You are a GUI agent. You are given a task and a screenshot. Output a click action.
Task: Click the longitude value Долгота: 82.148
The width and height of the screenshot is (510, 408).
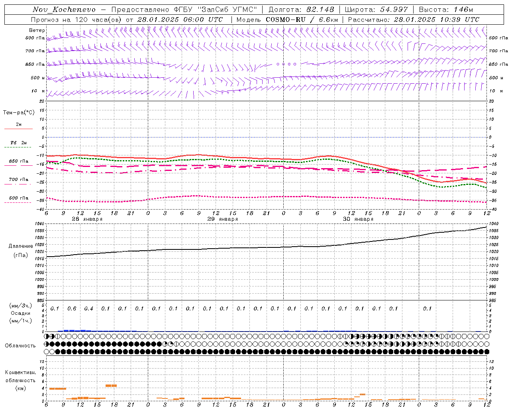[301, 10]
